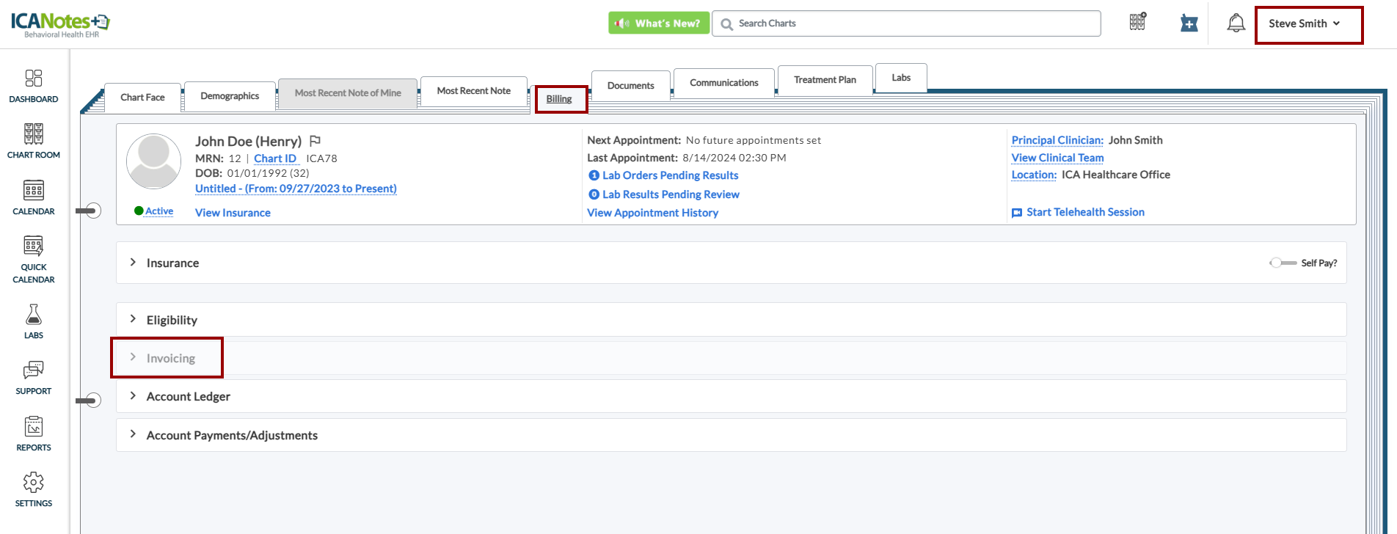Click the notifications bell icon
1397x534 pixels.
(x=1236, y=23)
